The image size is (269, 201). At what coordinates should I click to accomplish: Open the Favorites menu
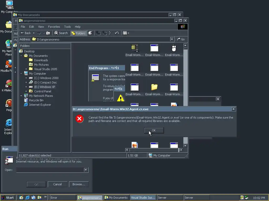[54, 27]
